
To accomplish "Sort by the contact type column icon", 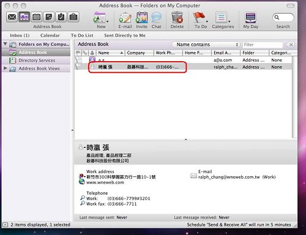I will click(92, 53).
